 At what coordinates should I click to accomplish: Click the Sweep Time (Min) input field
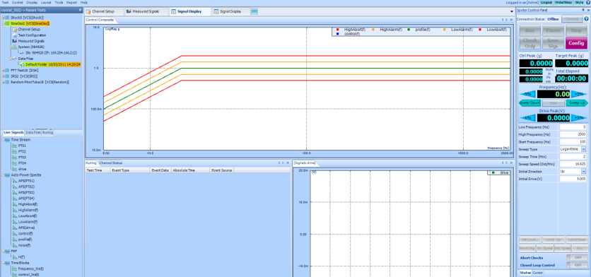coord(573,156)
